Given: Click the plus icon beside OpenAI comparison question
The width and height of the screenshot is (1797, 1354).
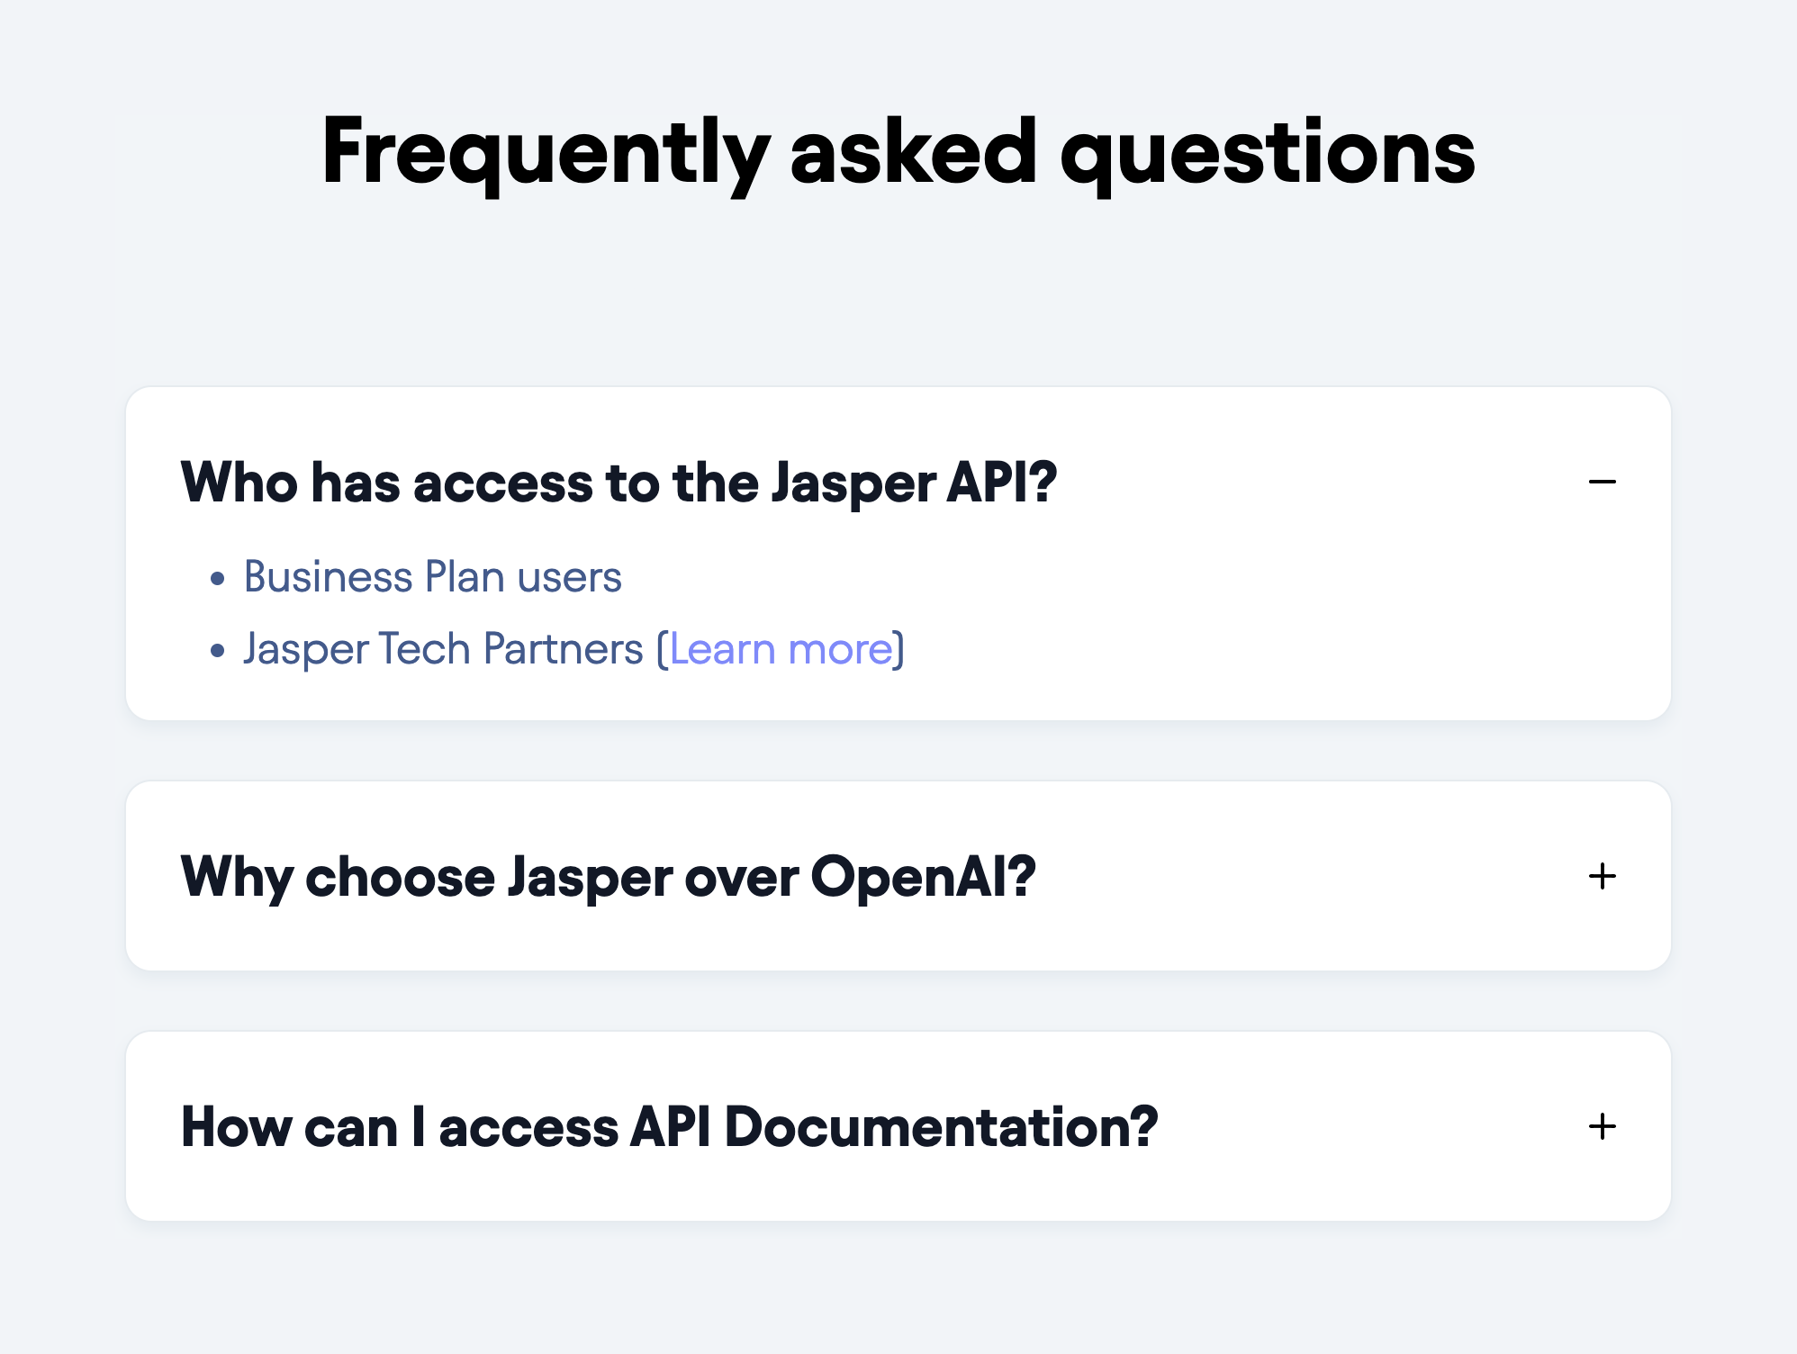Looking at the screenshot, I should coord(1603,876).
